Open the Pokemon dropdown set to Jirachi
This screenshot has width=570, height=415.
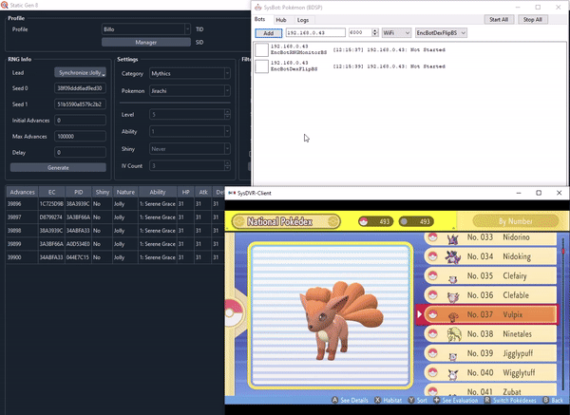click(x=190, y=91)
